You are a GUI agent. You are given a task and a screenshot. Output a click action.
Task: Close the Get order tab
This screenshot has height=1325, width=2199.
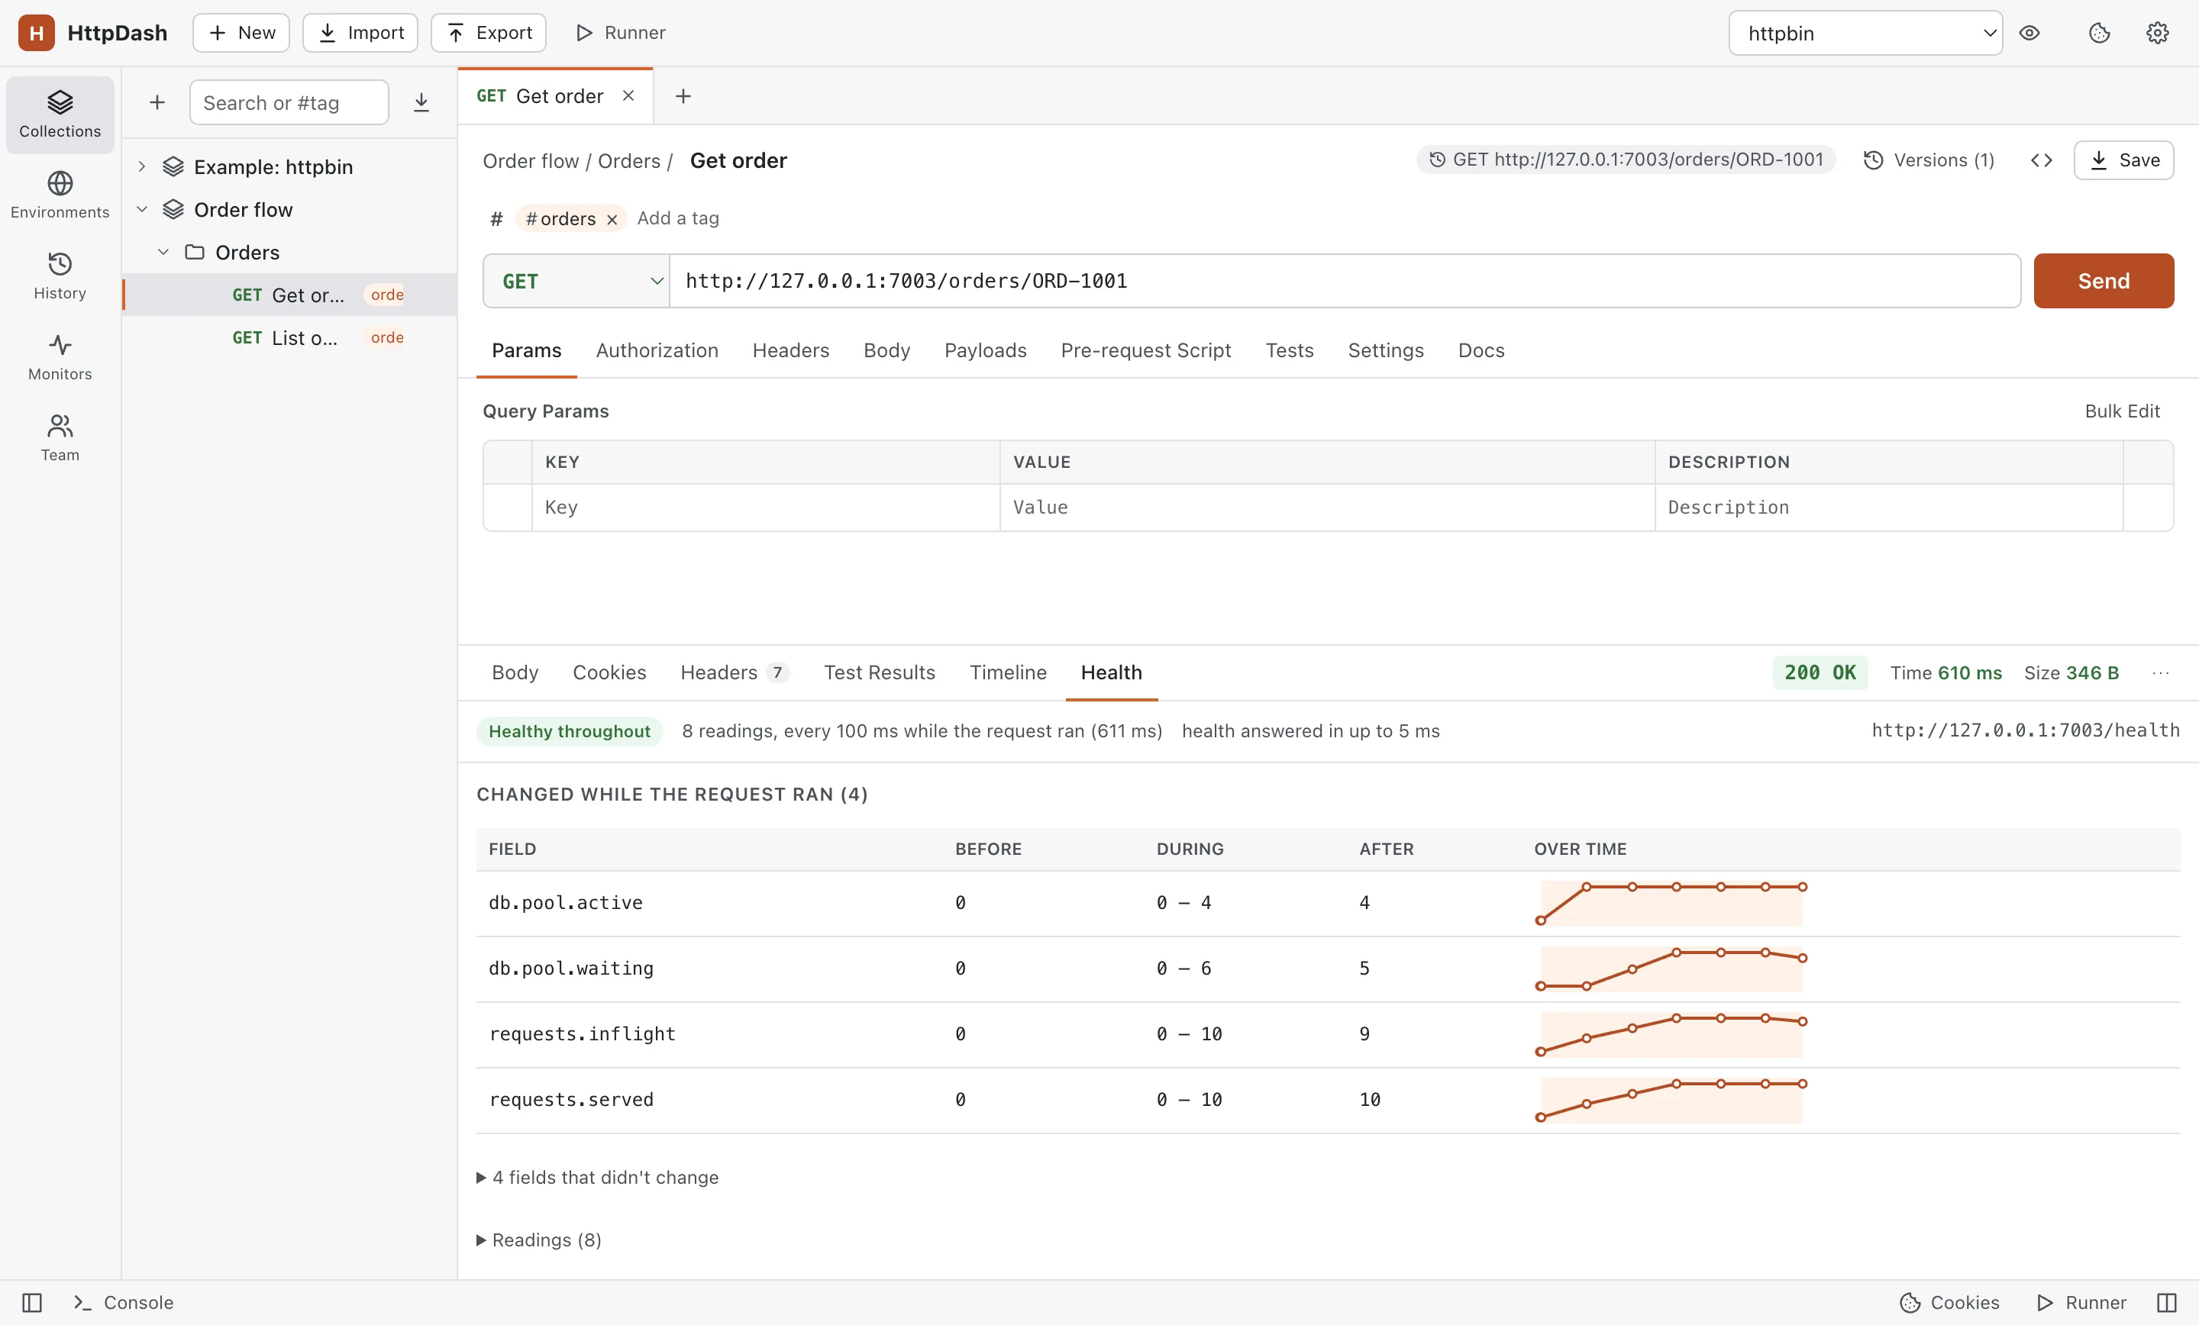point(628,95)
